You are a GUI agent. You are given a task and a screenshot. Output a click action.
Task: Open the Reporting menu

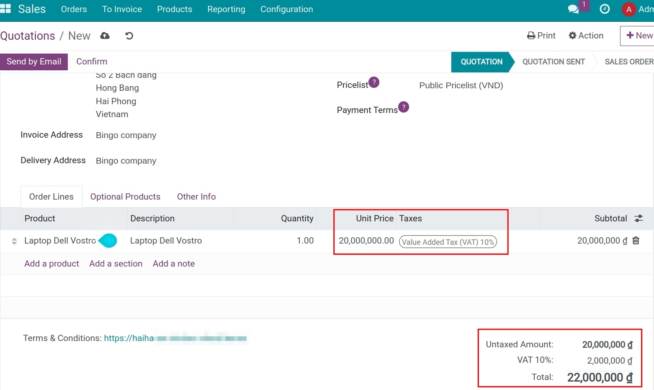tap(226, 9)
